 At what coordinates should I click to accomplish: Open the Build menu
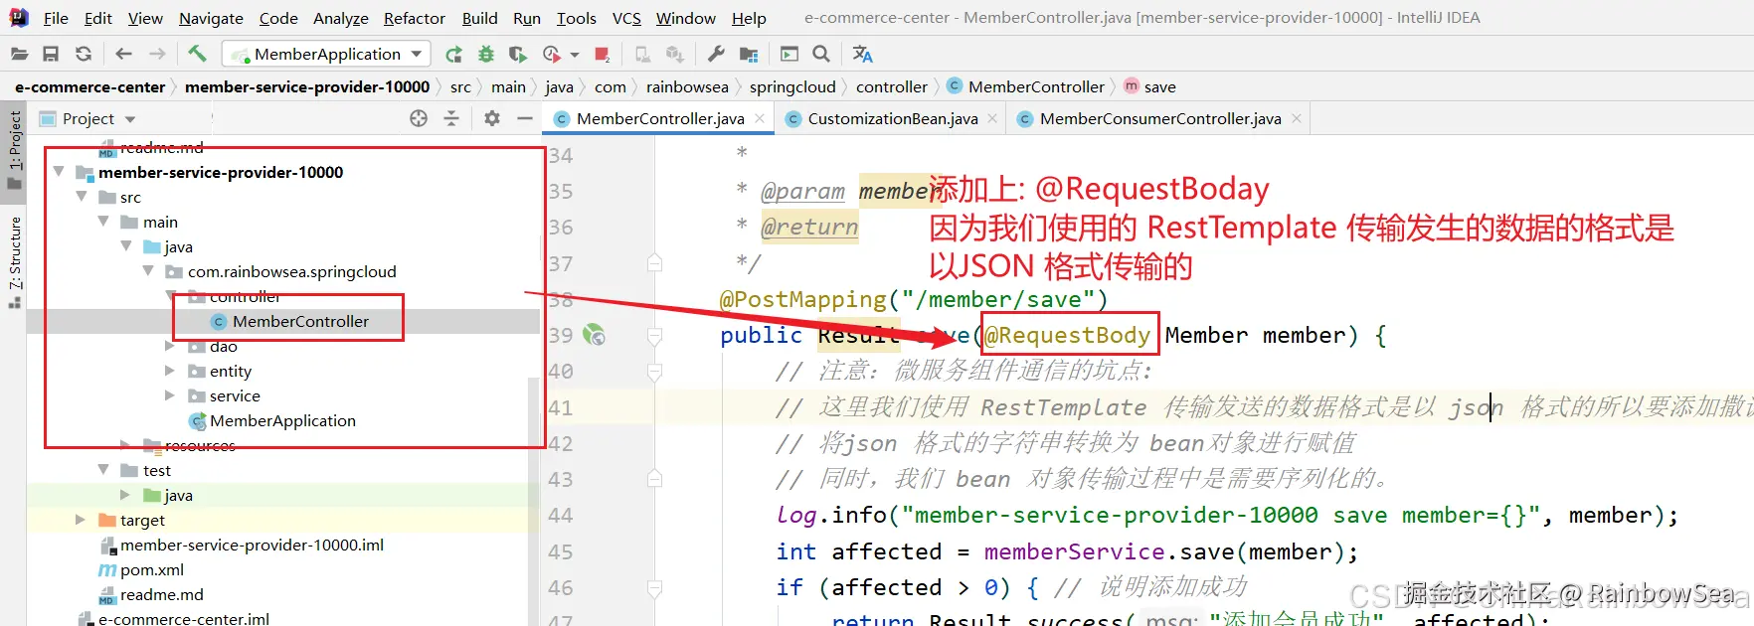[x=480, y=18]
